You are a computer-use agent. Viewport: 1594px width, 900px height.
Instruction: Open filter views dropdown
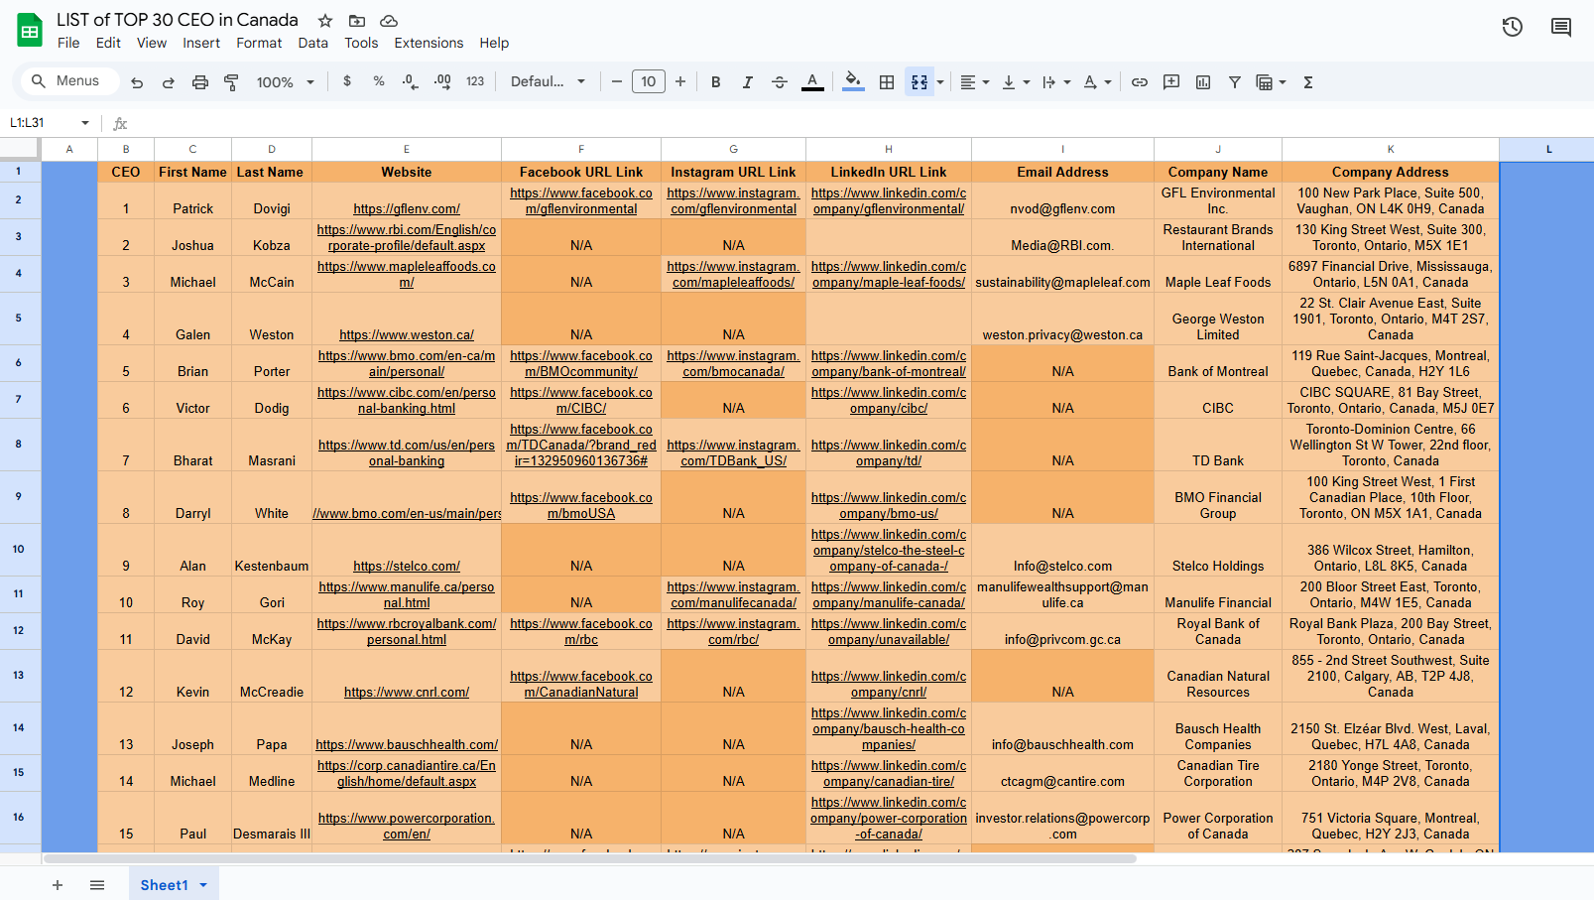pyautogui.click(x=1272, y=82)
